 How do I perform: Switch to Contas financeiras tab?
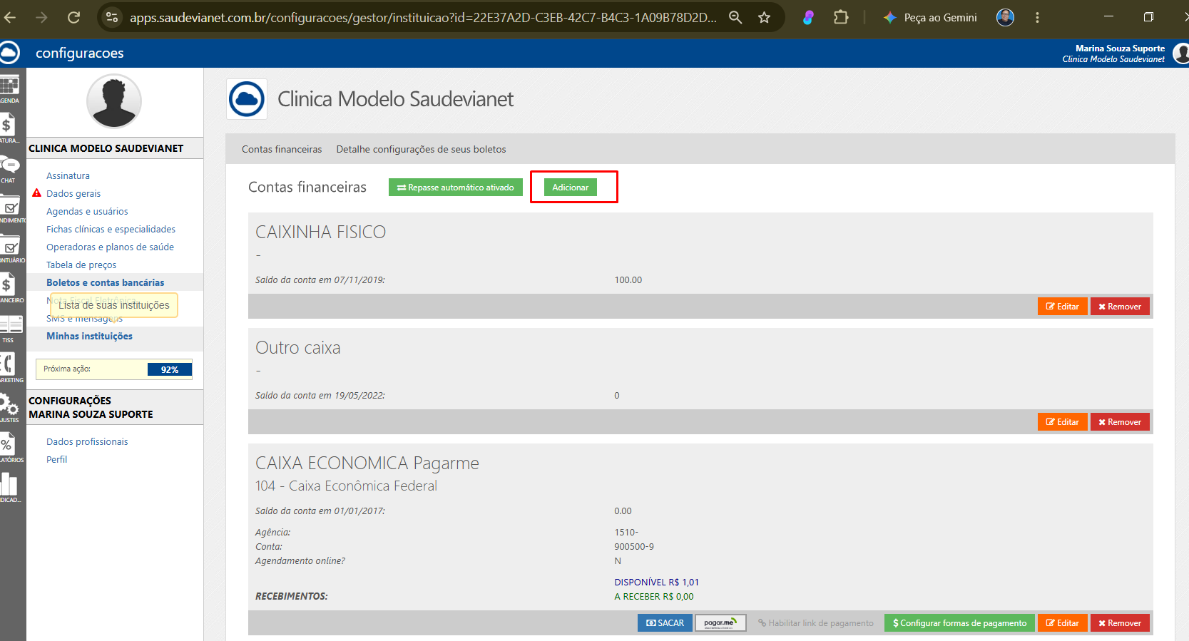click(282, 149)
